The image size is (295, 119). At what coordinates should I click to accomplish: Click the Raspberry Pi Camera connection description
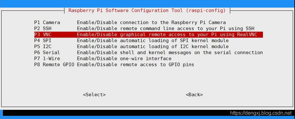click(151, 22)
